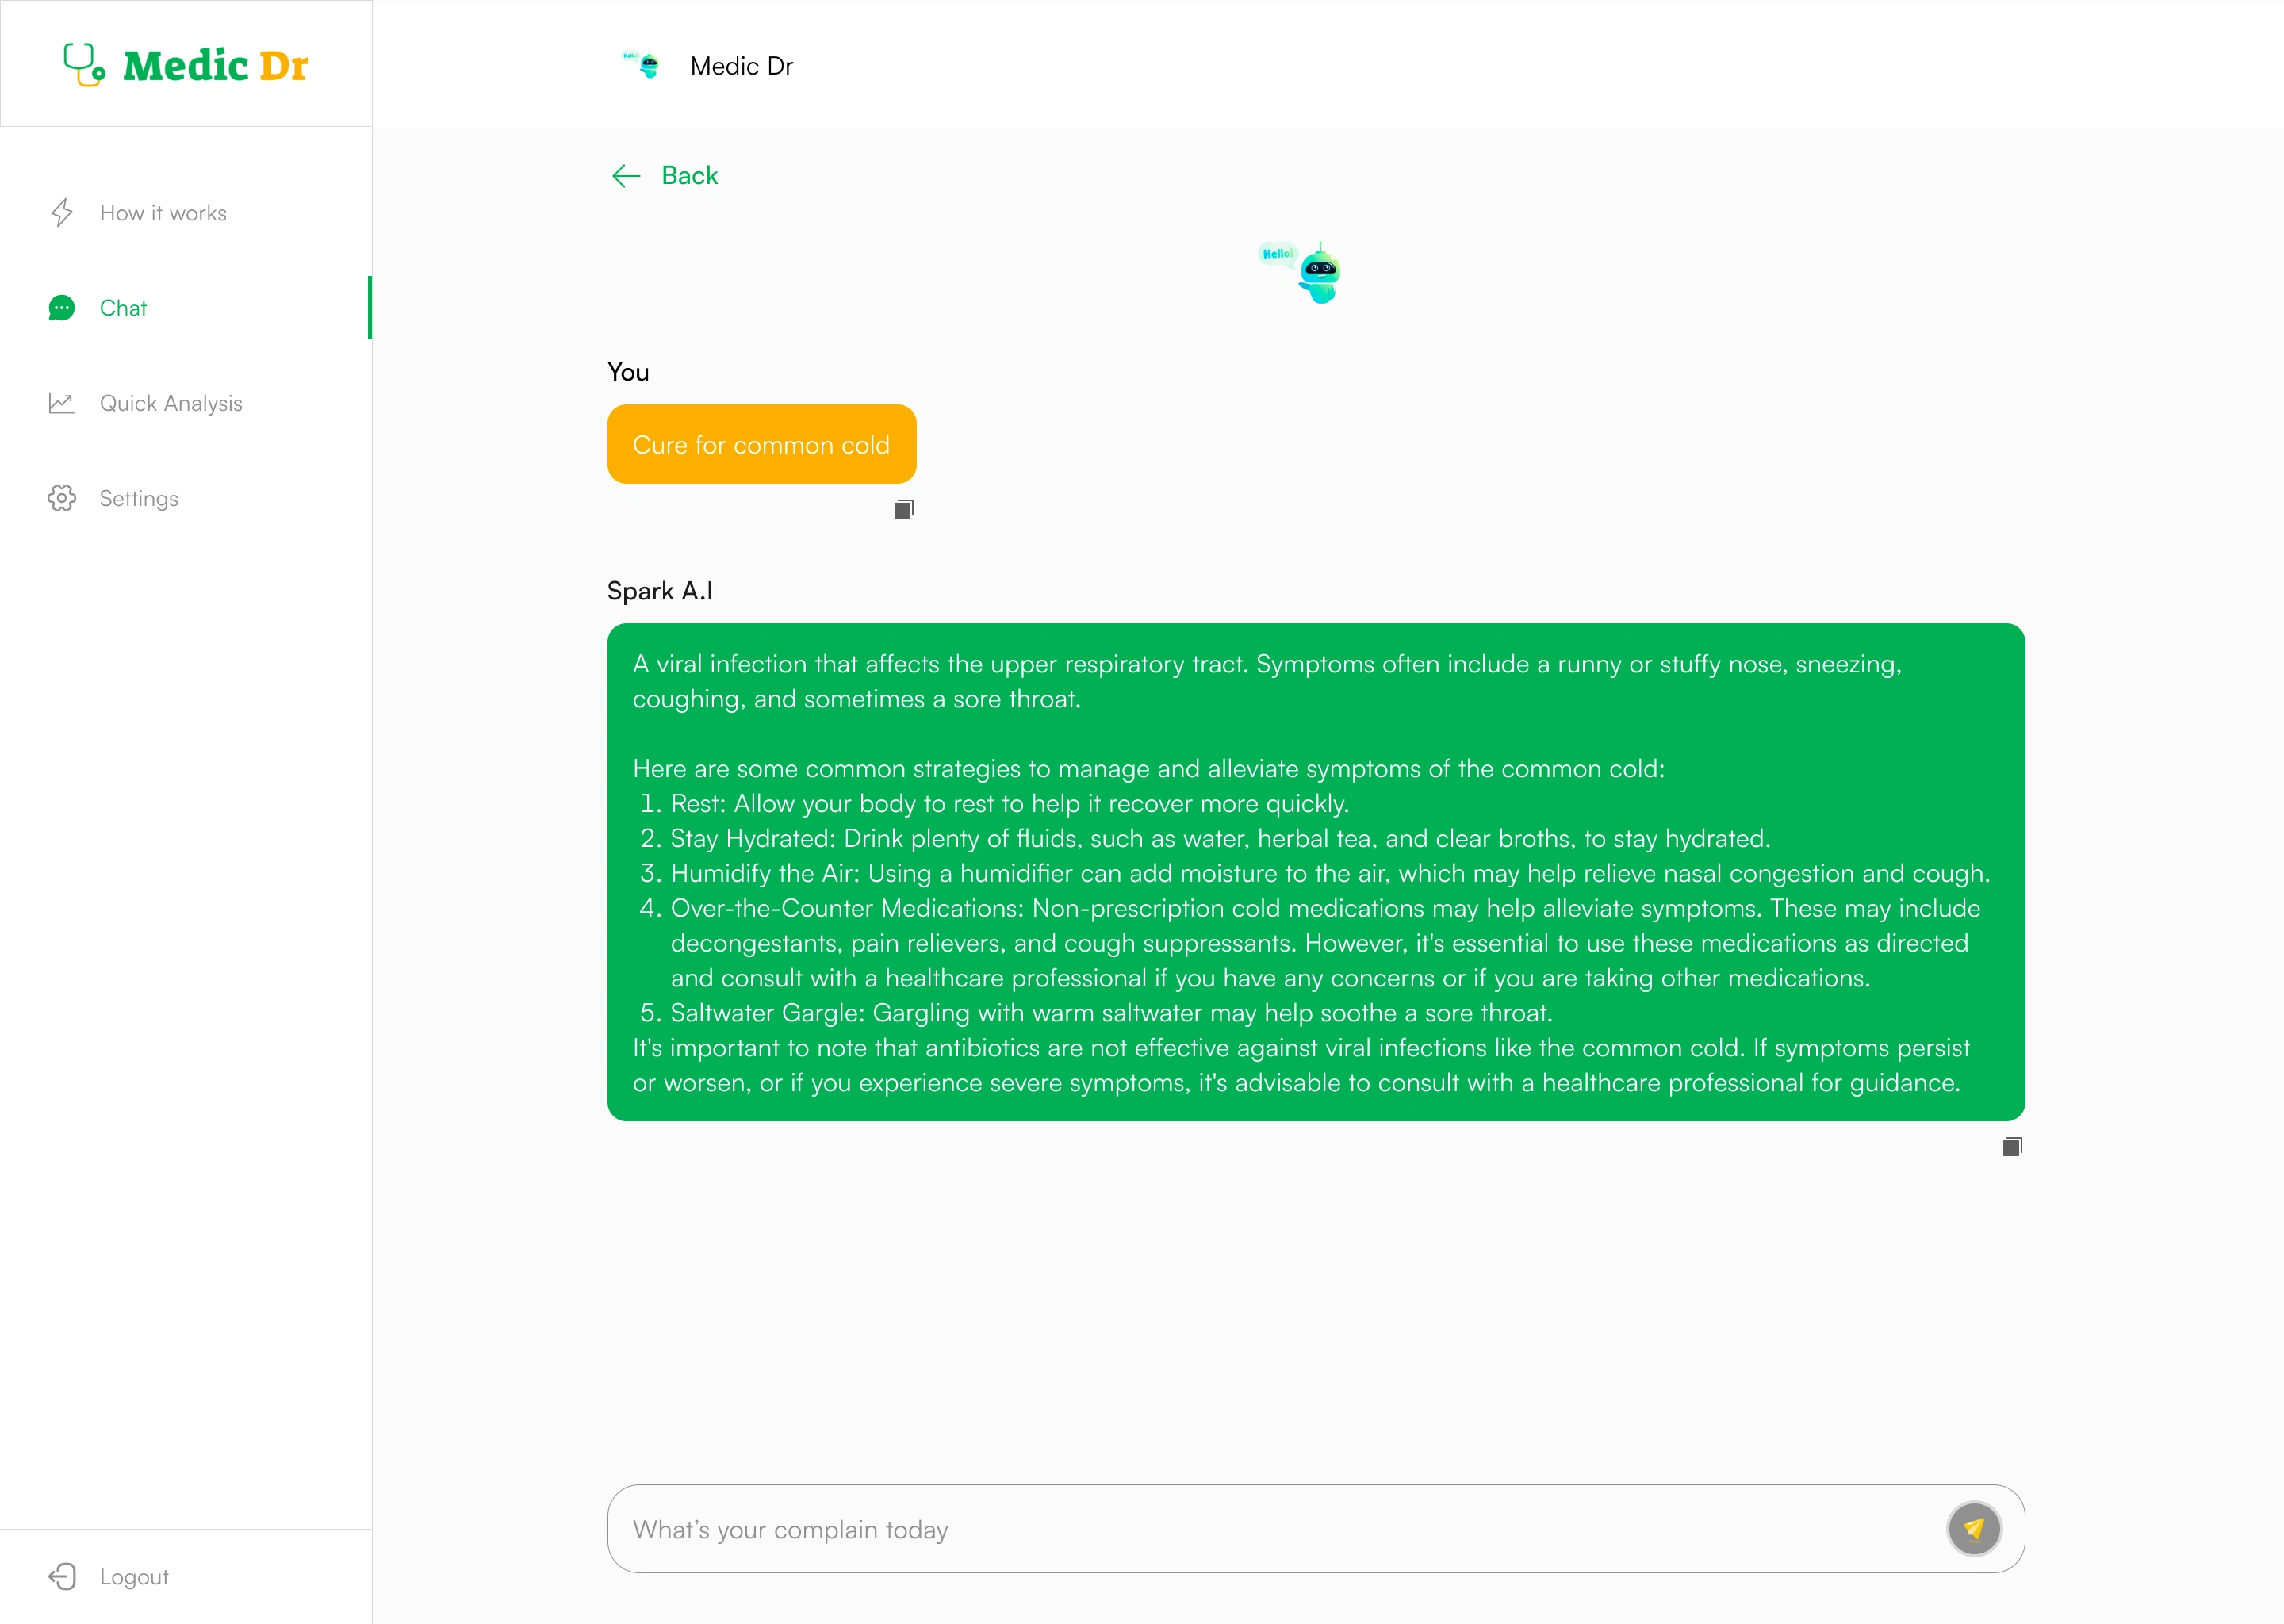
Task: Click the green chat bubble icon
Action: tap(62, 308)
